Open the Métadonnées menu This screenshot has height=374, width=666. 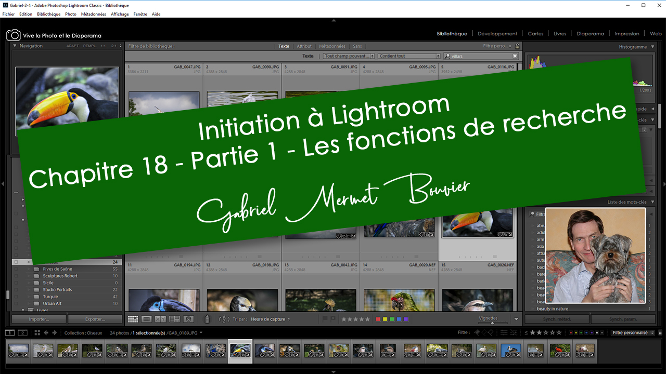(93, 14)
